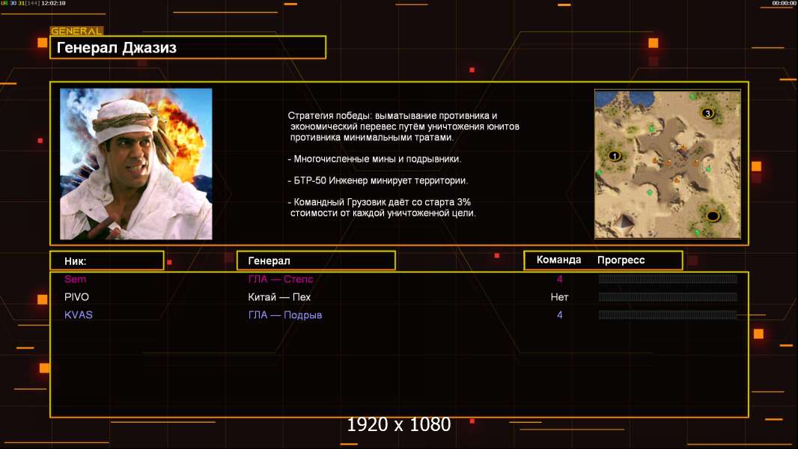Select start position 3 on map
Image resolution: width=798 pixels, height=449 pixels.
pos(707,113)
